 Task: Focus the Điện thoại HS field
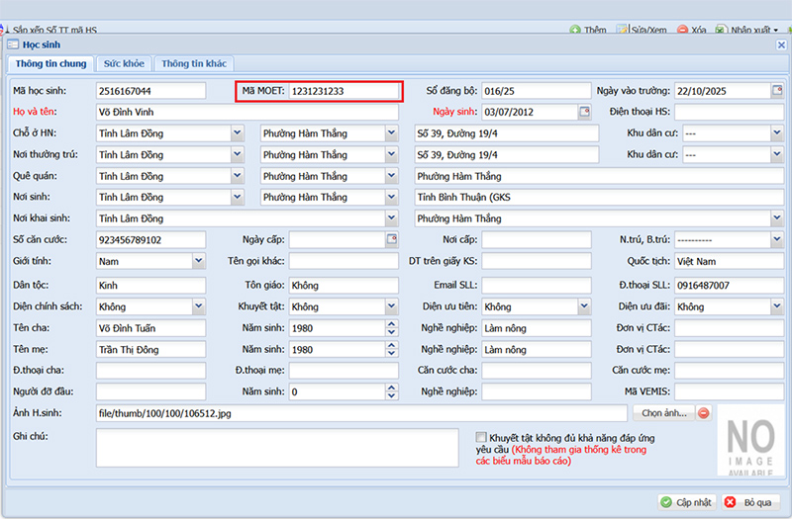pos(730,112)
